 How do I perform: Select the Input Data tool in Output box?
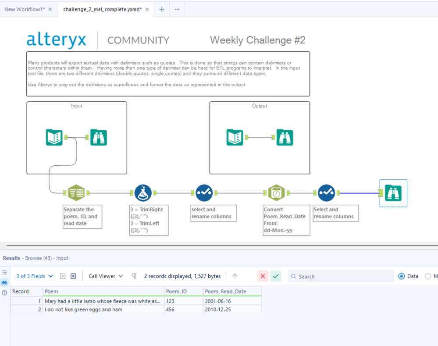235,137
